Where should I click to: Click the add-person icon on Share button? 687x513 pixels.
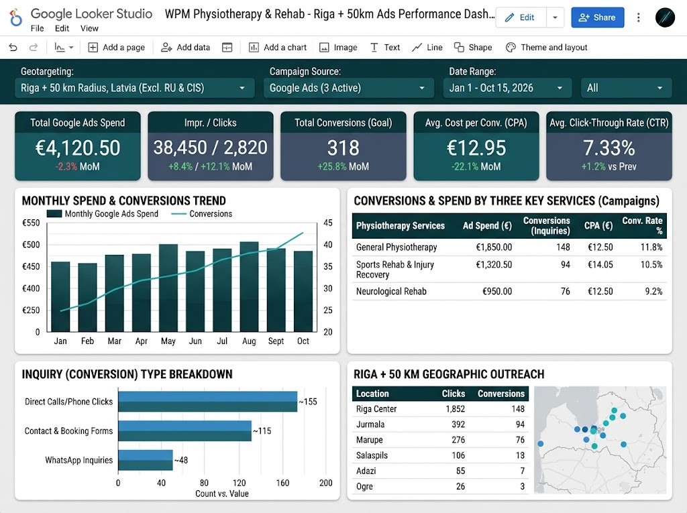584,17
